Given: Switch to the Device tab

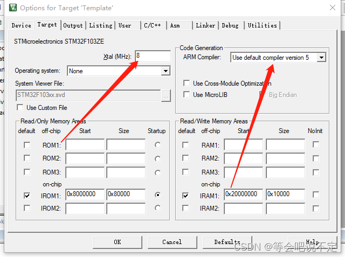Looking at the screenshot, I should (22, 25).
